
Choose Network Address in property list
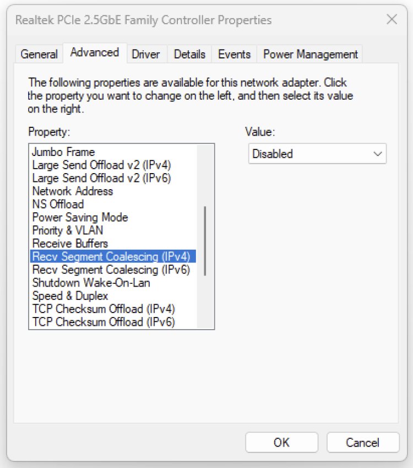[72, 191]
